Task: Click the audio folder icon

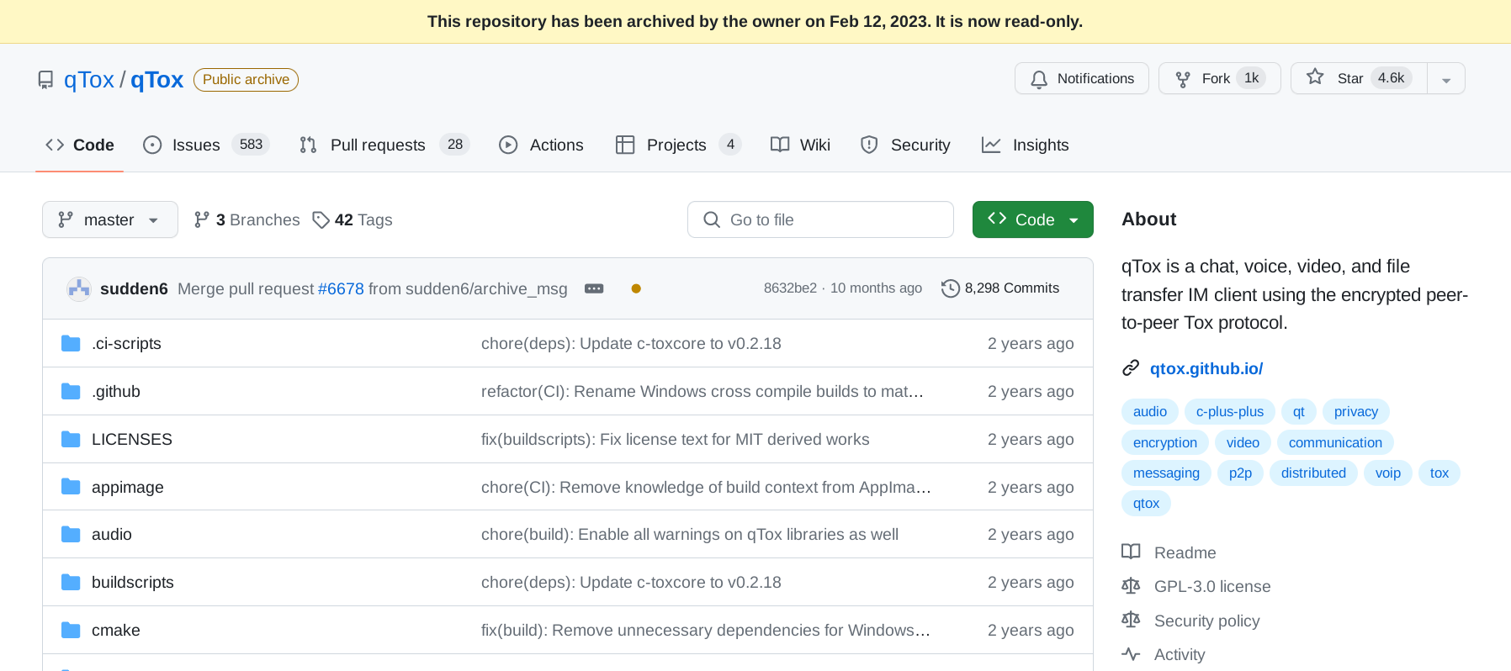Action: click(71, 534)
